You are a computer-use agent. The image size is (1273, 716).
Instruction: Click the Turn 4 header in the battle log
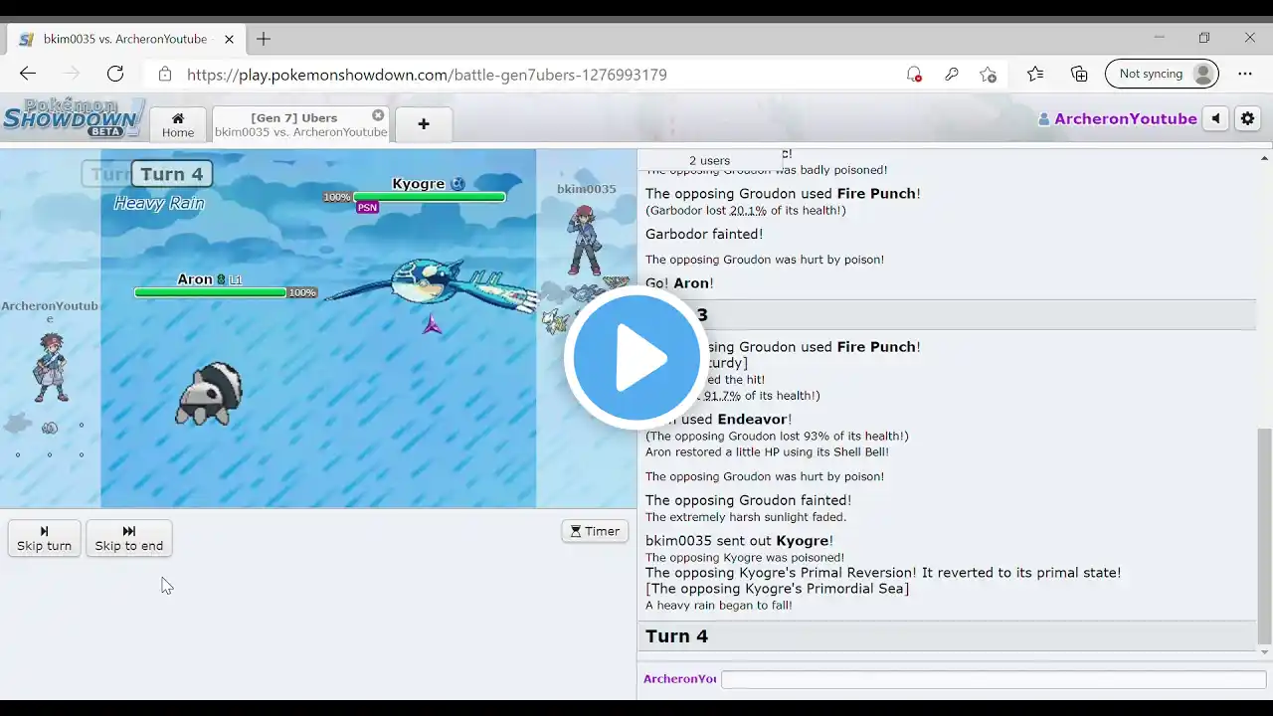click(947, 636)
